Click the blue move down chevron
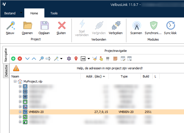 coord(27,59)
